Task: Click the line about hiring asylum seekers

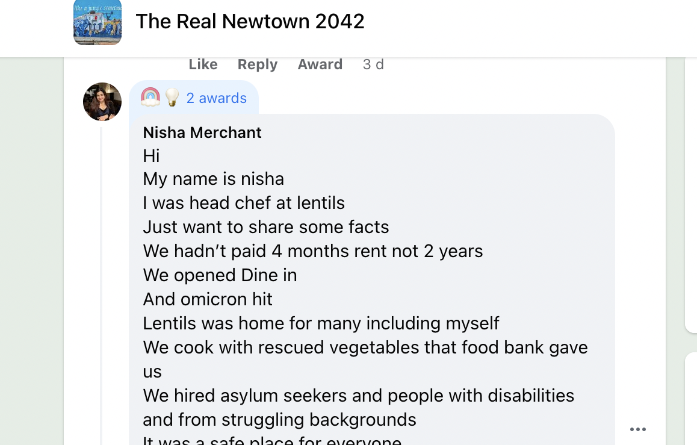Action: [x=358, y=407]
